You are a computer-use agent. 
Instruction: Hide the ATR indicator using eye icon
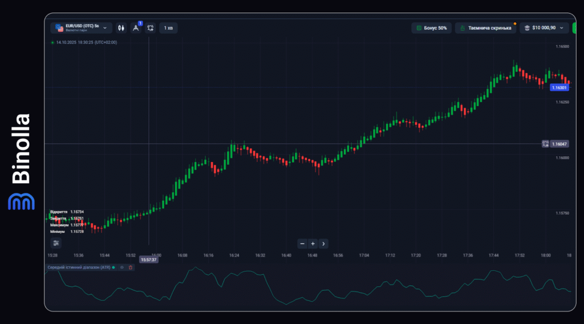click(x=121, y=267)
